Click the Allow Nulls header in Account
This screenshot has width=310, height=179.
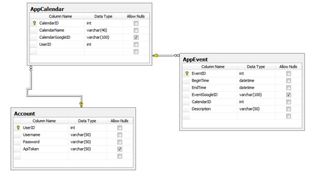(x=119, y=121)
